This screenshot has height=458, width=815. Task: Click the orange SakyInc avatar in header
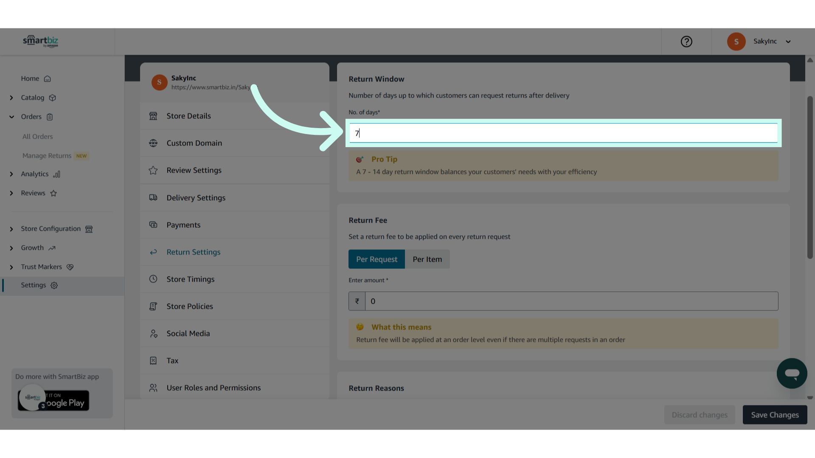pyautogui.click(x=736, y=42)
